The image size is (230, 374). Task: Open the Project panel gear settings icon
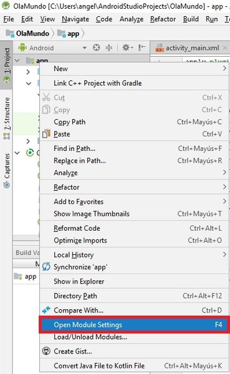128,48
